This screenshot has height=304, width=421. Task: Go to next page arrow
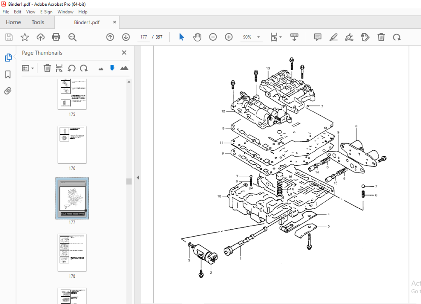pos(126,37)
